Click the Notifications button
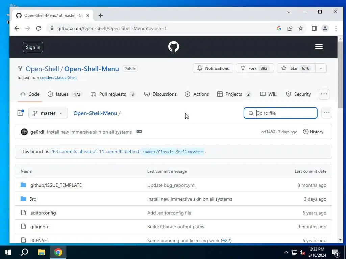The height and width of the screenshot is (259, 346). [x=213, y=68]
